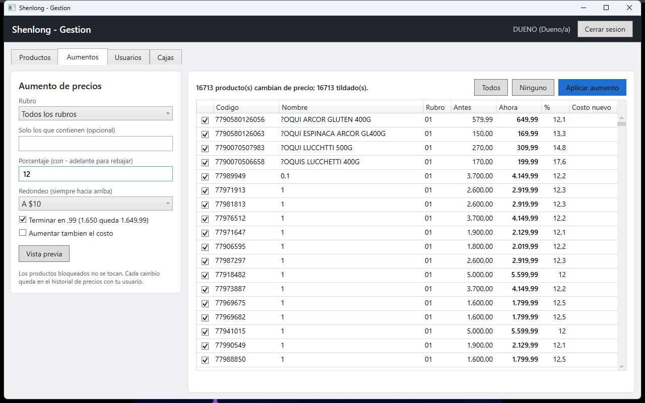
Task: Click the Shenlong app icon in title bar
Action: pyautogui.click(x=12, y=8)
